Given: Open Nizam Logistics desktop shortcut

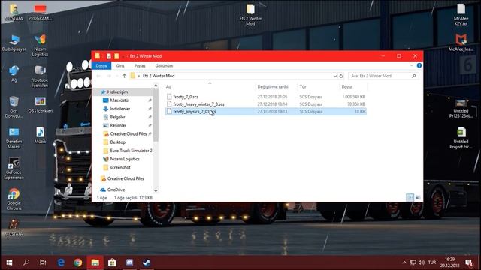Looking at the screenshot, I should coord(40,45).
